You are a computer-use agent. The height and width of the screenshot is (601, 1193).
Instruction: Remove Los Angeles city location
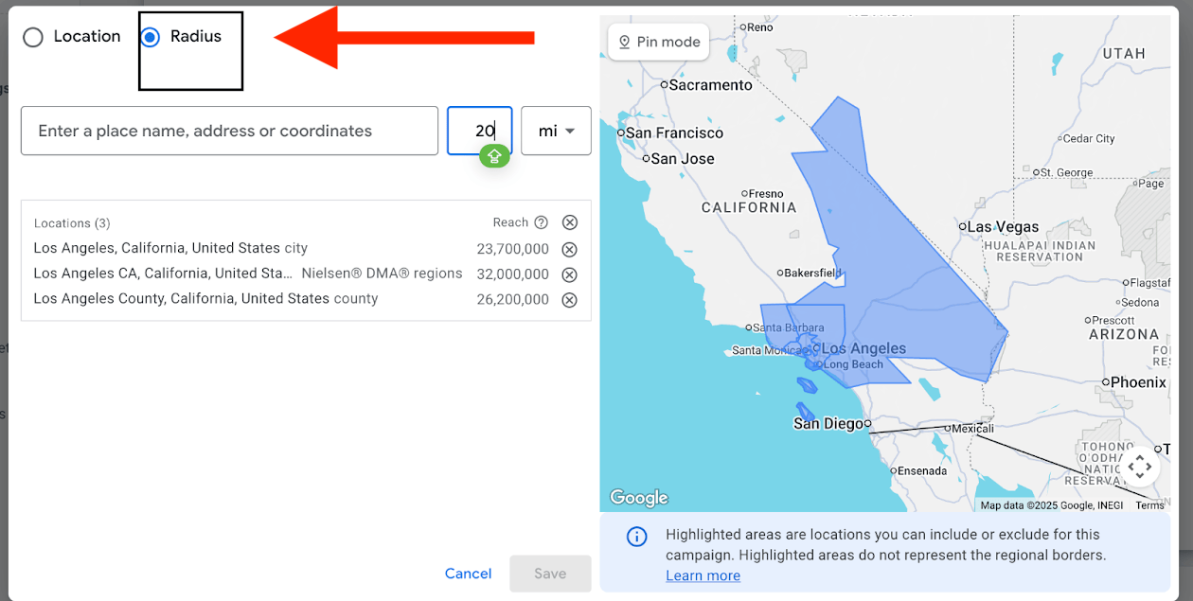pos(570,250)
